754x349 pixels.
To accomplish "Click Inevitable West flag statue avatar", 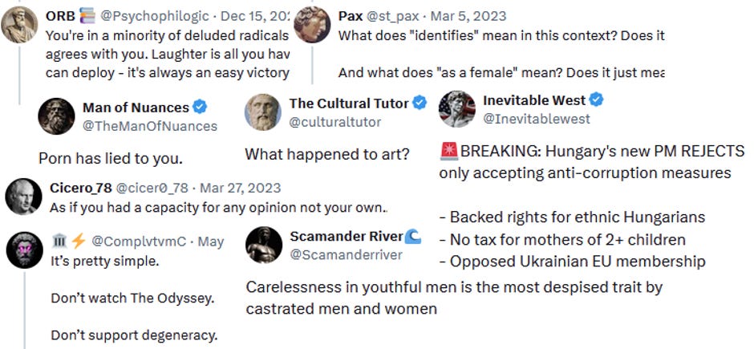I will click(x=457, y=109).
